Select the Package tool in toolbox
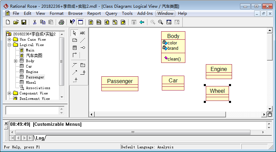Image resolution: width=276 pixels, height=152 pixels. click(83, 65)
